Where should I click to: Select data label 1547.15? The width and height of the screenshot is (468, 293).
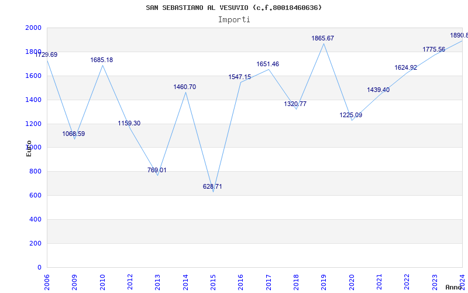point(240,77)
